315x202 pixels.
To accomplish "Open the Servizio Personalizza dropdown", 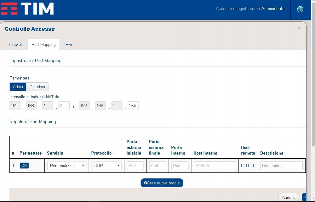I will [67, 166].
